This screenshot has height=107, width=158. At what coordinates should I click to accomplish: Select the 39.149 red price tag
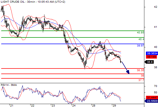152,57
